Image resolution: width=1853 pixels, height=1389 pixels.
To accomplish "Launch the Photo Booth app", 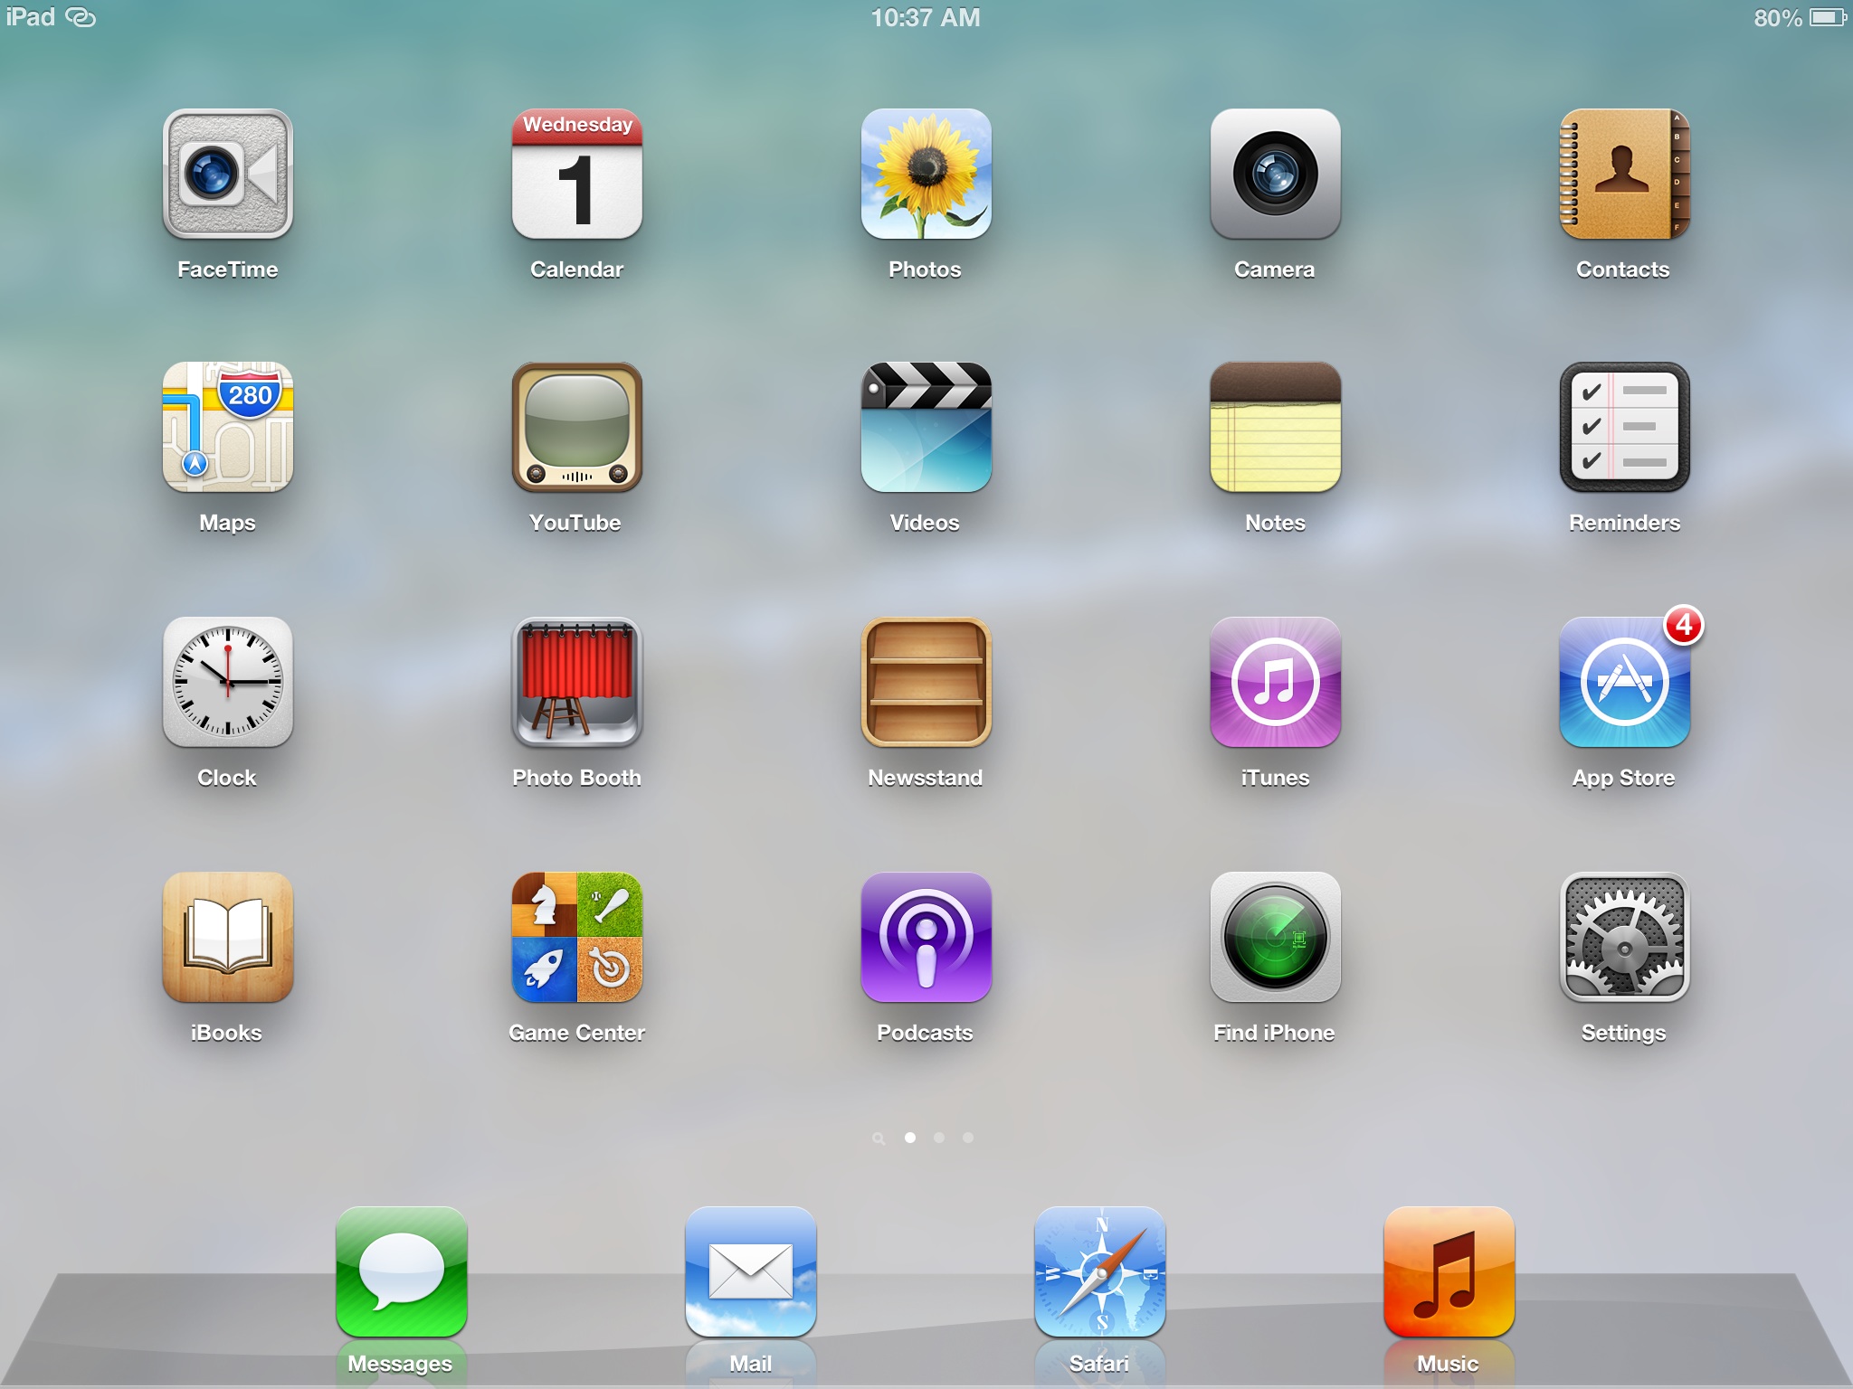I will [576, 682].
